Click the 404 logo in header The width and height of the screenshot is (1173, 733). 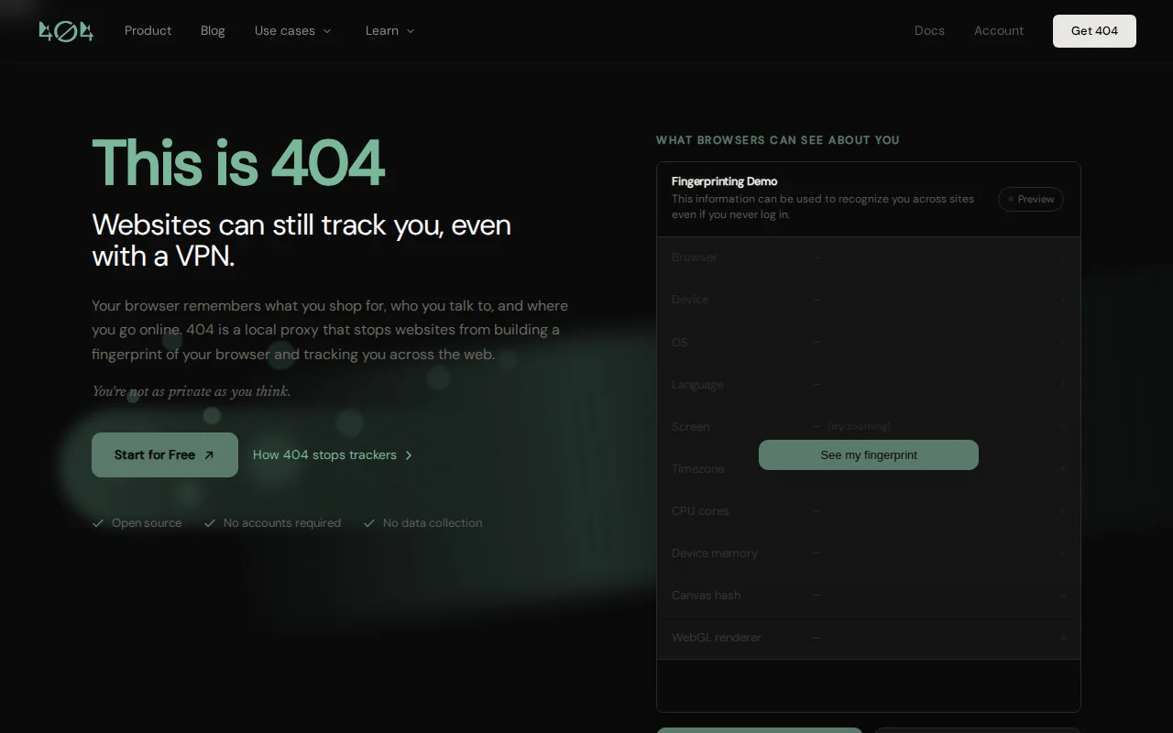[x=66, y=31]
